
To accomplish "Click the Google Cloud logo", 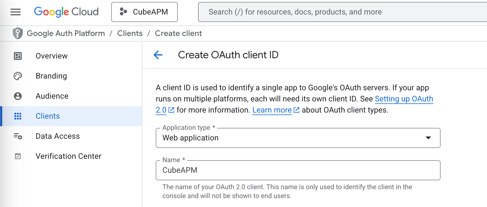I will 66,12.
